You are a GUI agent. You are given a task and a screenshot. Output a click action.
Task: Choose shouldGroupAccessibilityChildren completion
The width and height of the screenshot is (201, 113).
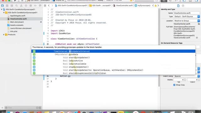tap(113, 73)
